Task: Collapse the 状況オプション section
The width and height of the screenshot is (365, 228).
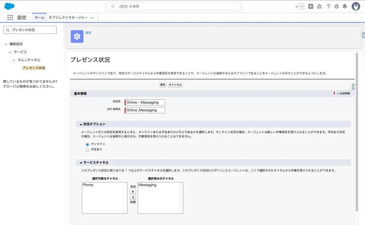Action: [81, 124]
